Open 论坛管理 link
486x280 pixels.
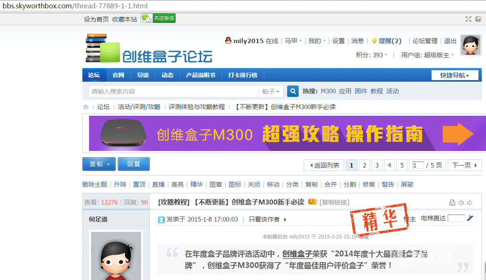(x=425, y=41)
